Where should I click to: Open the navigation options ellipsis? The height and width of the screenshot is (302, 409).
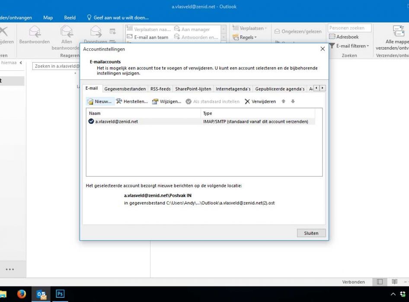click(10, 269)
